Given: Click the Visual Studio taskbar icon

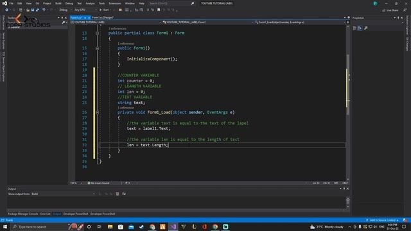Looking at the screenshot, I should [173, 227].
